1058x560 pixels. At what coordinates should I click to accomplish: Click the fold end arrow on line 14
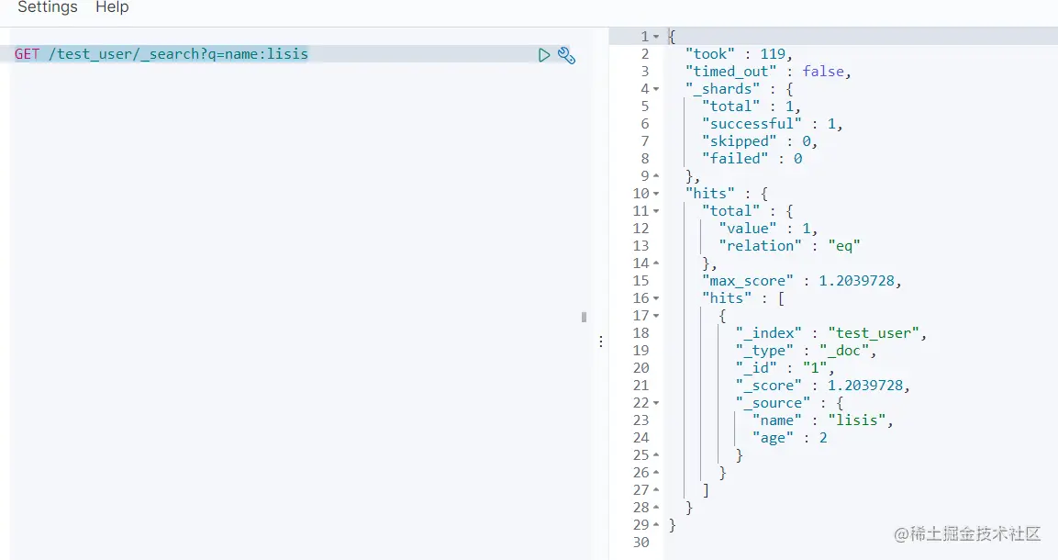[x=656, y=263]
